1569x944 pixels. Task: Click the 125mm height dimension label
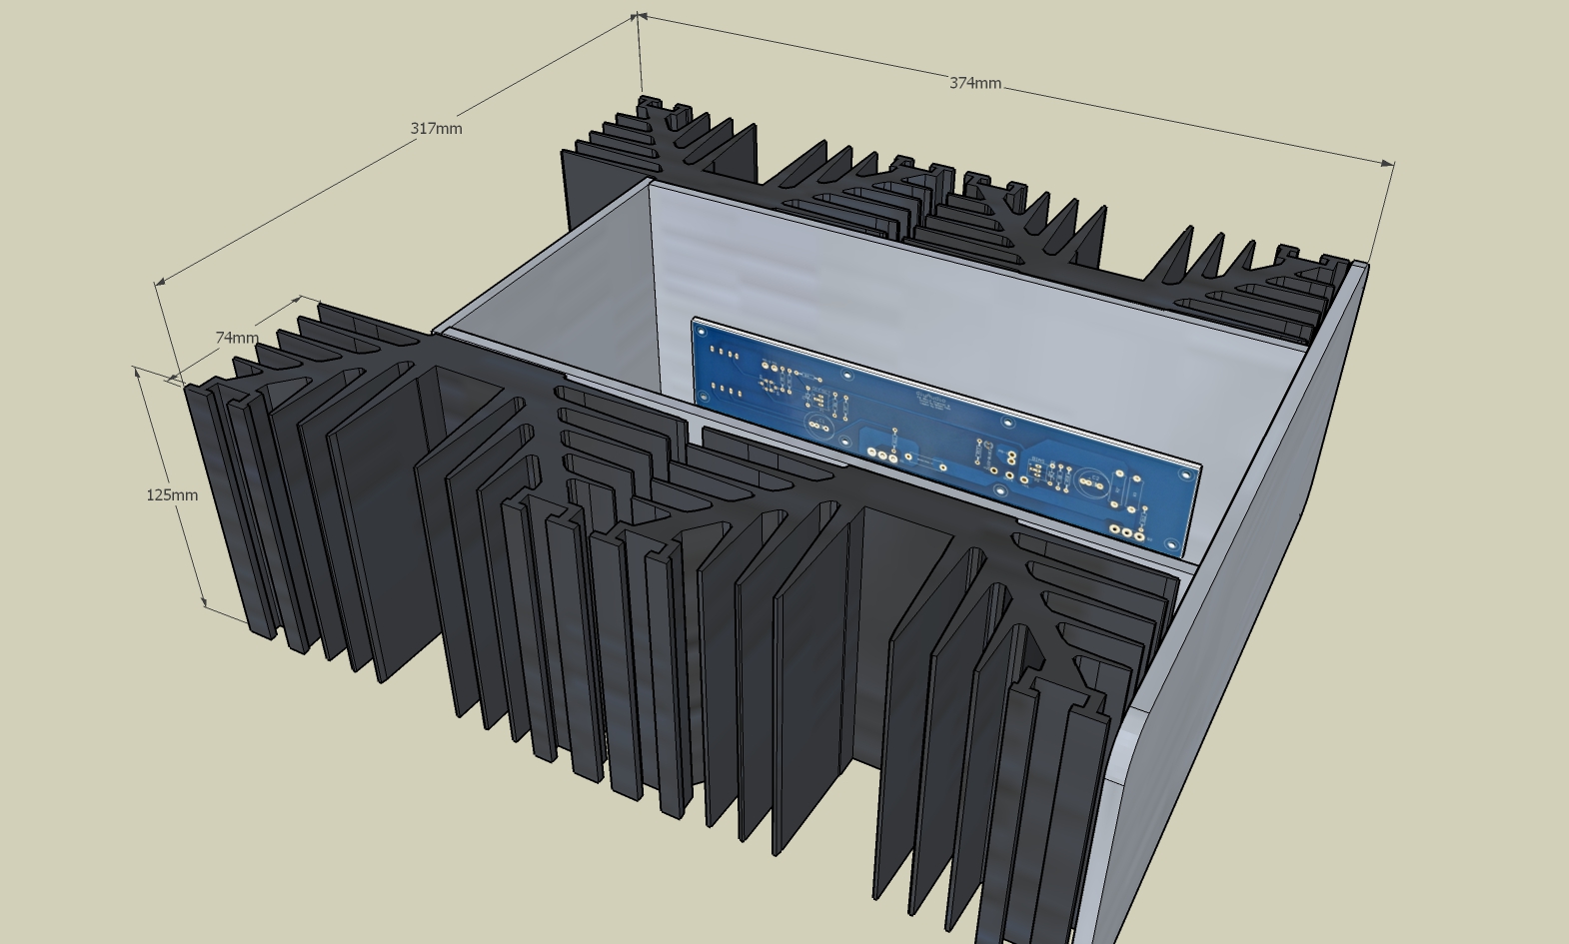(172, 494)
